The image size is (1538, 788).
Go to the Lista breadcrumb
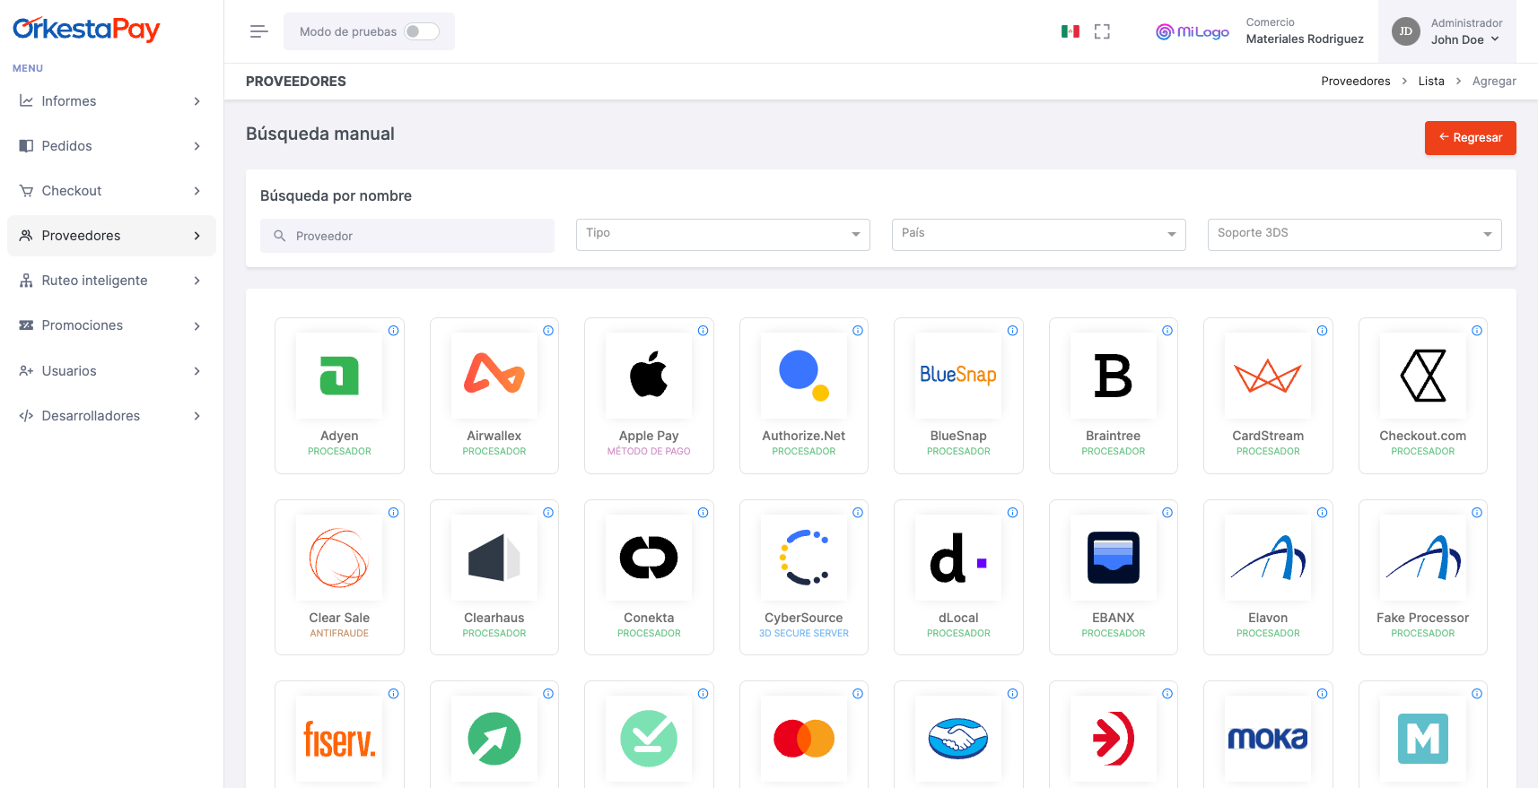[1431, 82]
